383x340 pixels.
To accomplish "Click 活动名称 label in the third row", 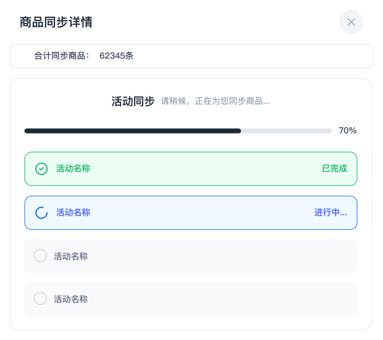I will click(x=70, y=256).
